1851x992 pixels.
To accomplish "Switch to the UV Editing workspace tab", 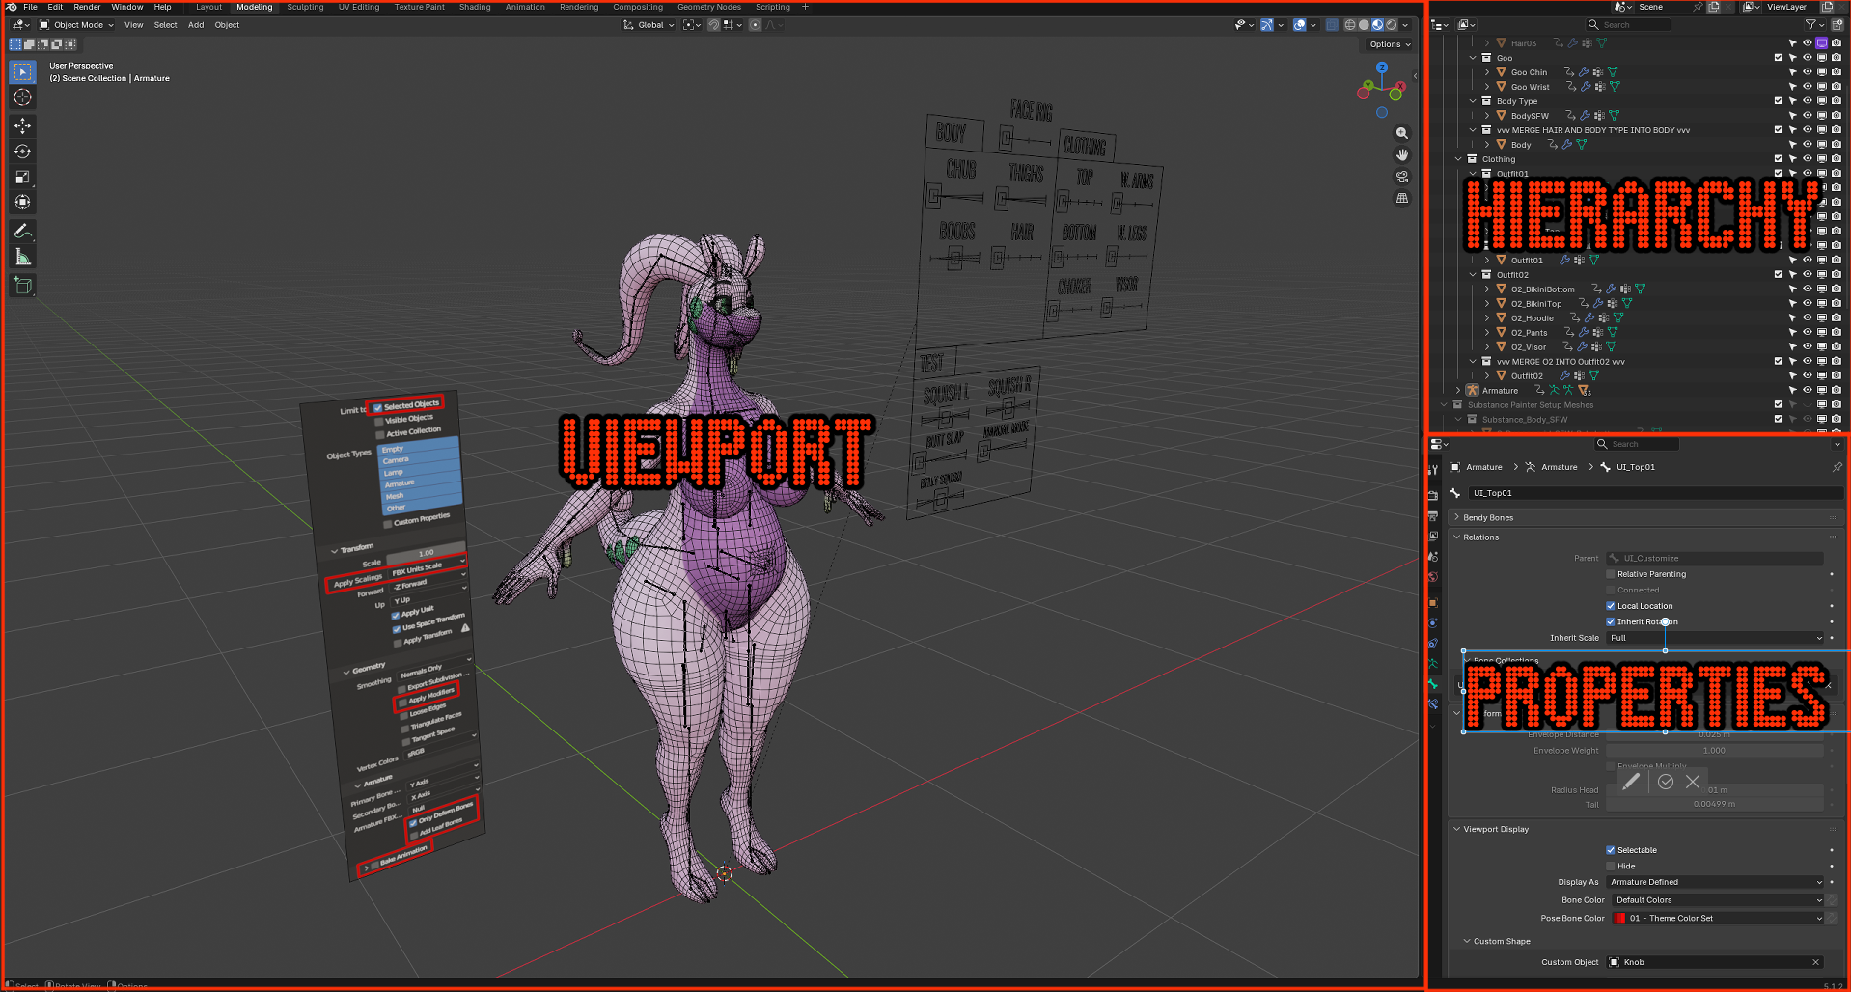I will (x=358, y=7).
